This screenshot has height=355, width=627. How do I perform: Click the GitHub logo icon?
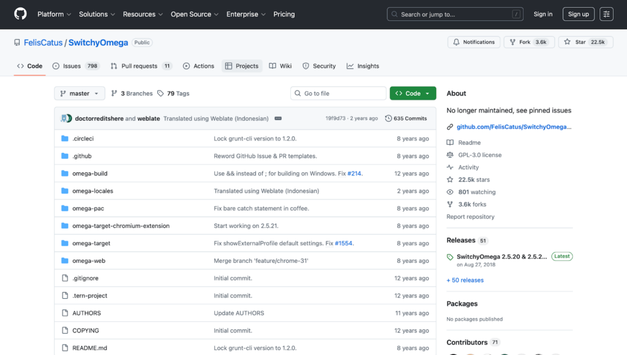pyautogui.click(x=20, y=14)
